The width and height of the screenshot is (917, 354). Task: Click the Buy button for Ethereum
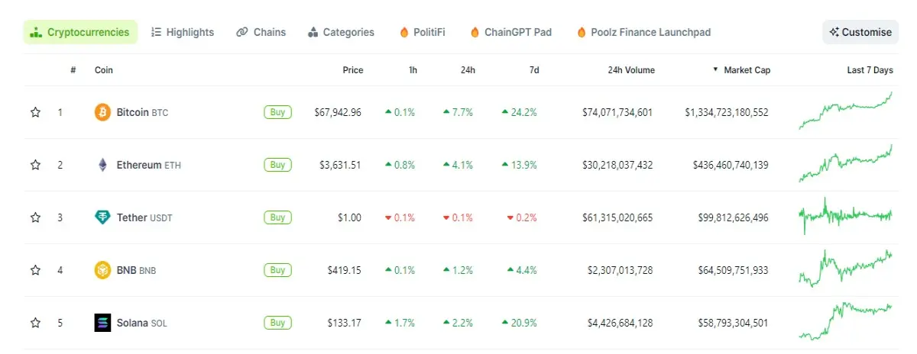click(277, 165)
